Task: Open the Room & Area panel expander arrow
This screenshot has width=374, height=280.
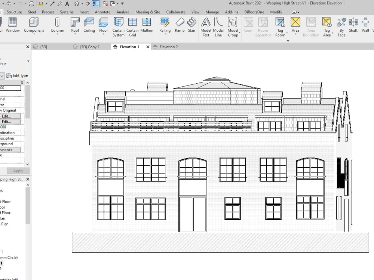Action: tap(288, 41)
